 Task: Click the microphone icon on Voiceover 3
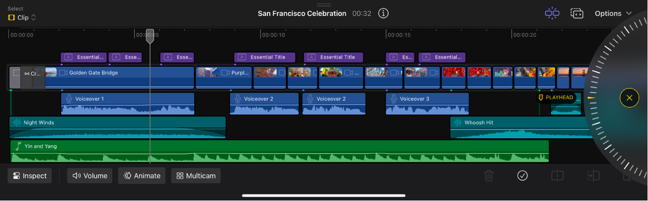pyautogui.click(x=394, y=99)
